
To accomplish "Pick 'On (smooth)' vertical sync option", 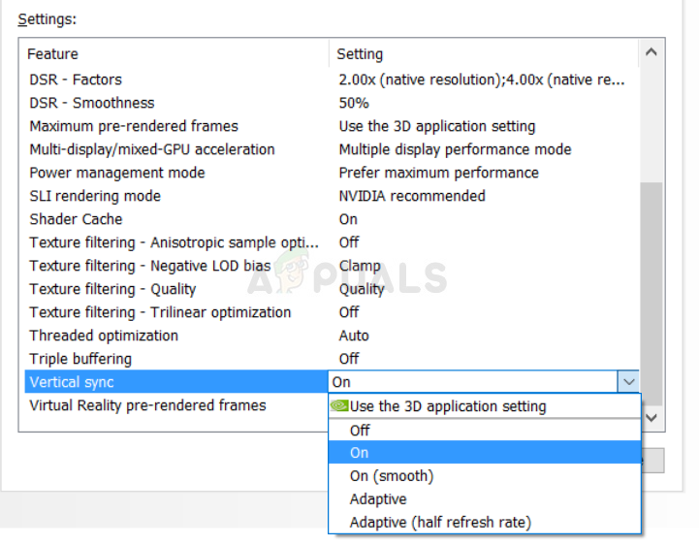I will 391,476.
